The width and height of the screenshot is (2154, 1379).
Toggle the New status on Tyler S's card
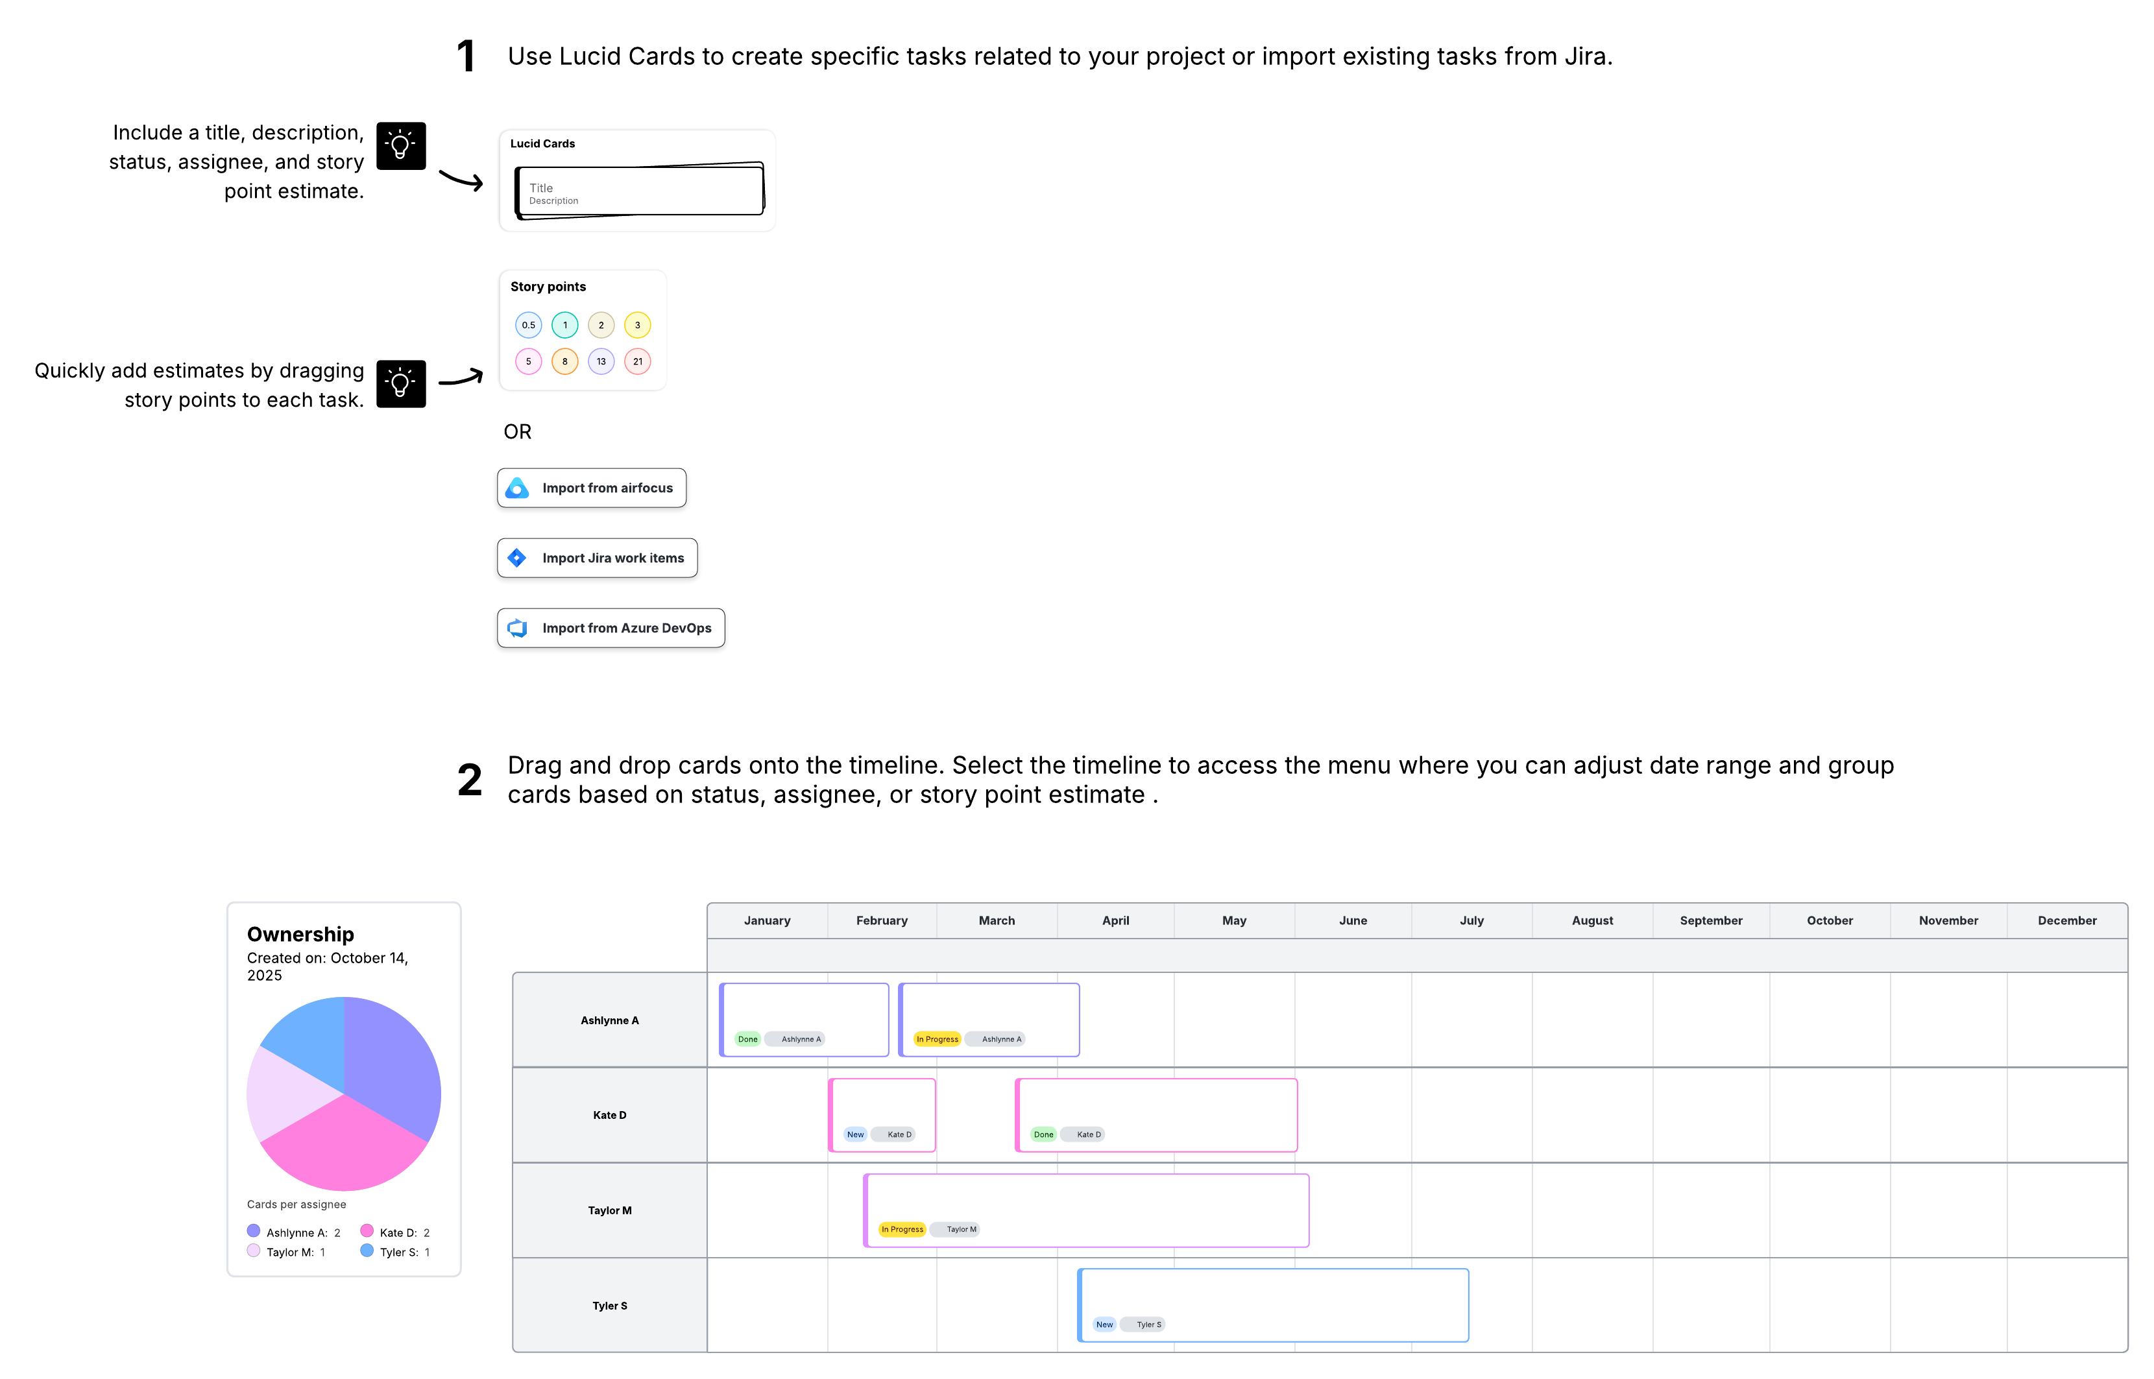click(x=1104, y=1323)
